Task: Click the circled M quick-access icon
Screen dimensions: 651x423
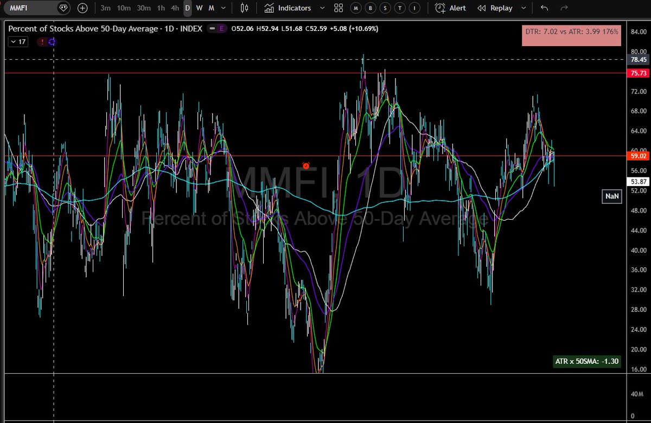Action: (x=356, y=8)
